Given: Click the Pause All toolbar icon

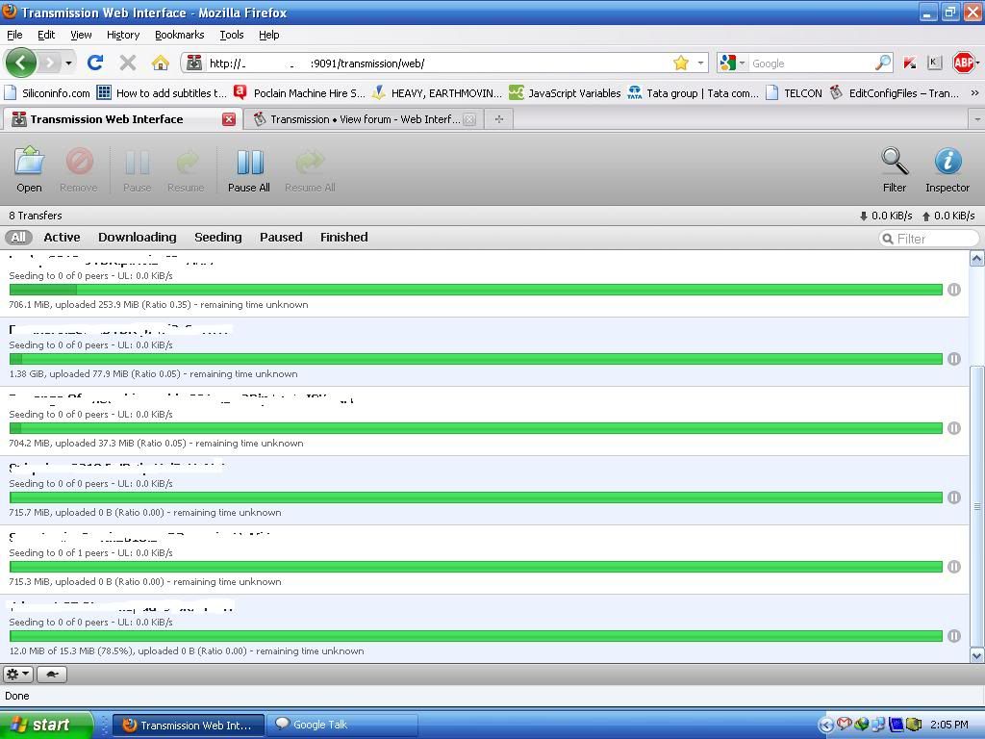Looking at the screenshot, I should click(x=249, y=169).
